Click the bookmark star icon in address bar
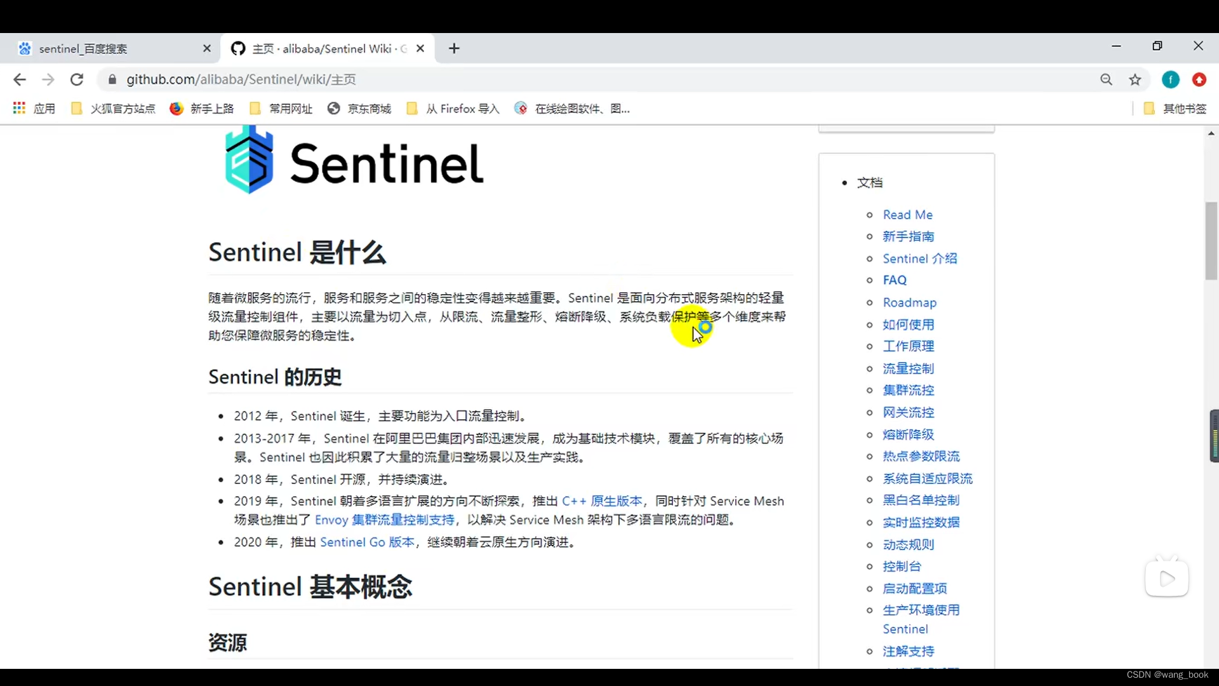This screenshot has width=1219, height=686. [x=1135, y=79]
